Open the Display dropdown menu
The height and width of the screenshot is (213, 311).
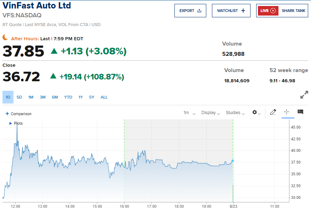tap(211, 113)
